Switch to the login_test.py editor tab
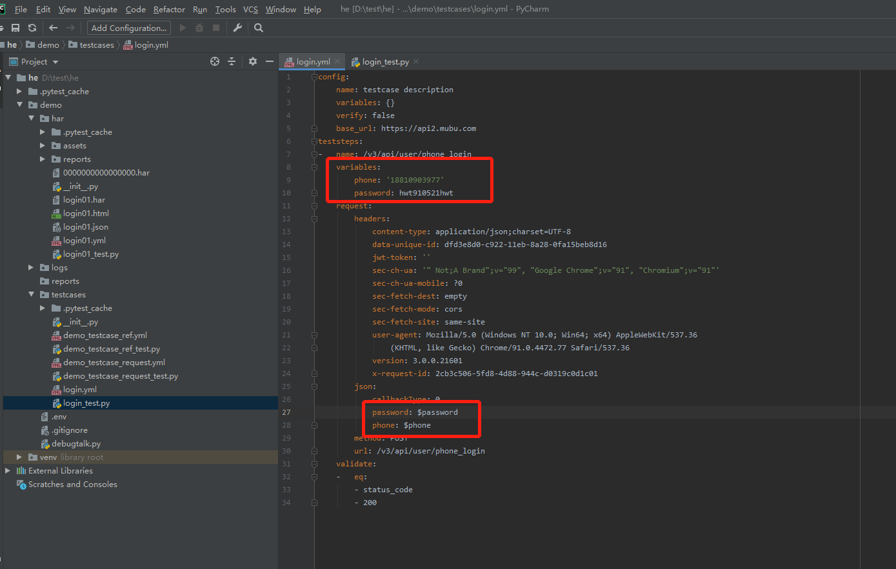 [385, 62]
